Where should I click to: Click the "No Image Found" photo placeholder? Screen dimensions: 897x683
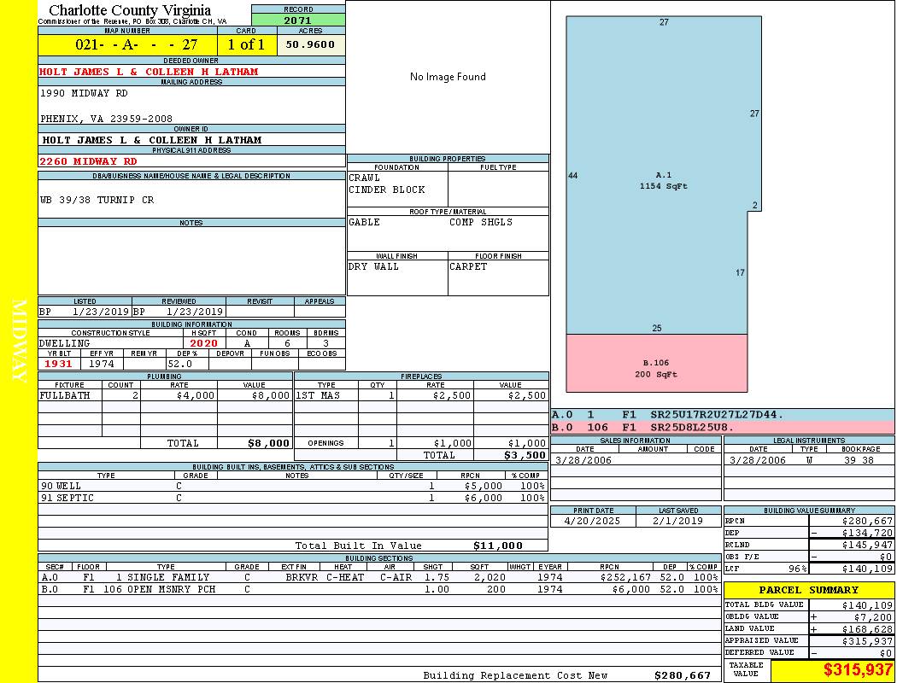[448, 77]
